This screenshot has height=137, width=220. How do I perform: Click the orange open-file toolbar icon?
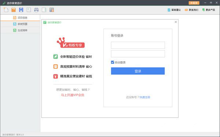click(14, 10)
